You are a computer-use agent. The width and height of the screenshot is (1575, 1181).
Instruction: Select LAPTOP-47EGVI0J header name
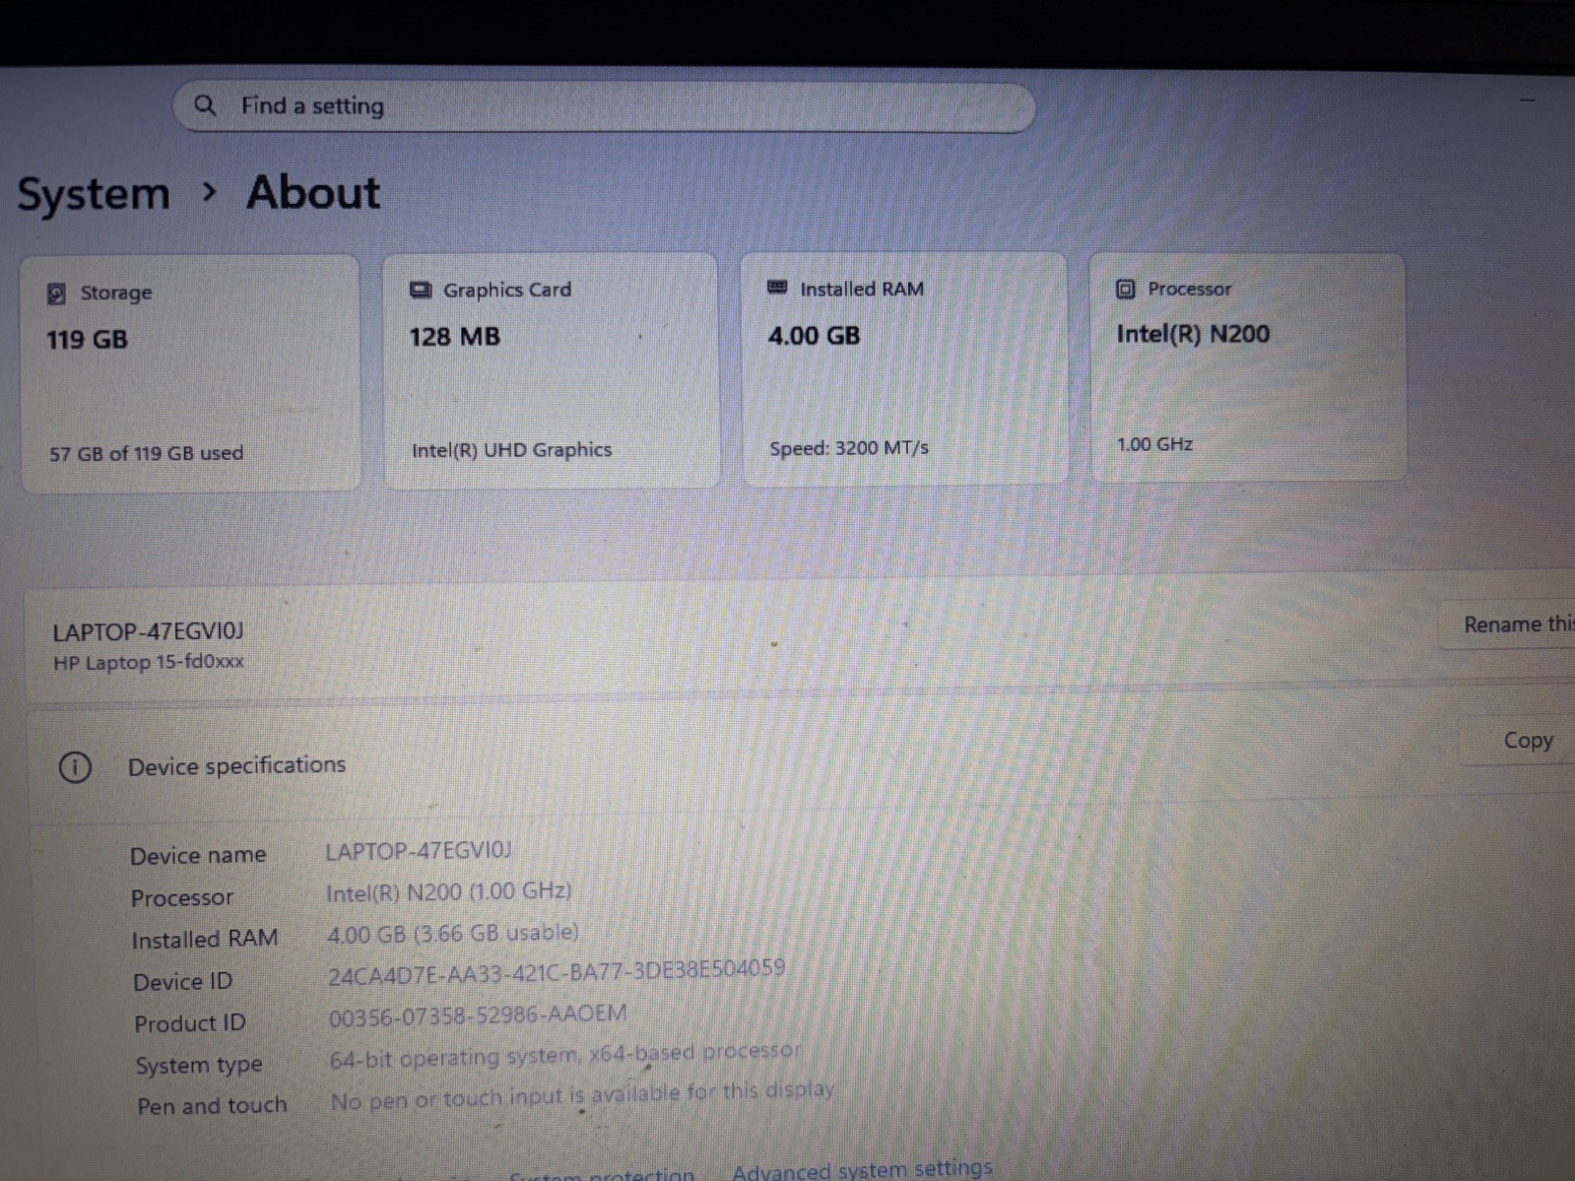coord(148,631)
